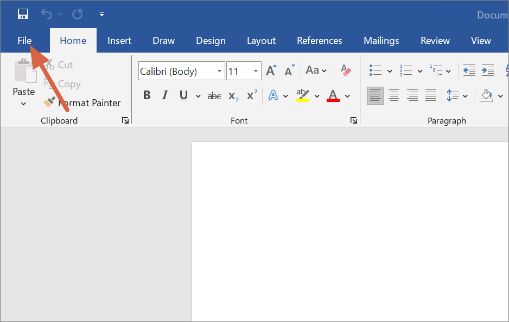
Task: Open the Change Case Aa dropdown
Action: (316, 70)
